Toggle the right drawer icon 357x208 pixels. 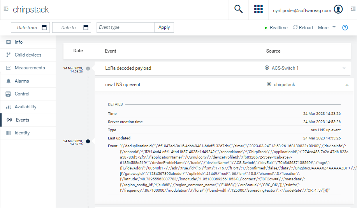352,10
